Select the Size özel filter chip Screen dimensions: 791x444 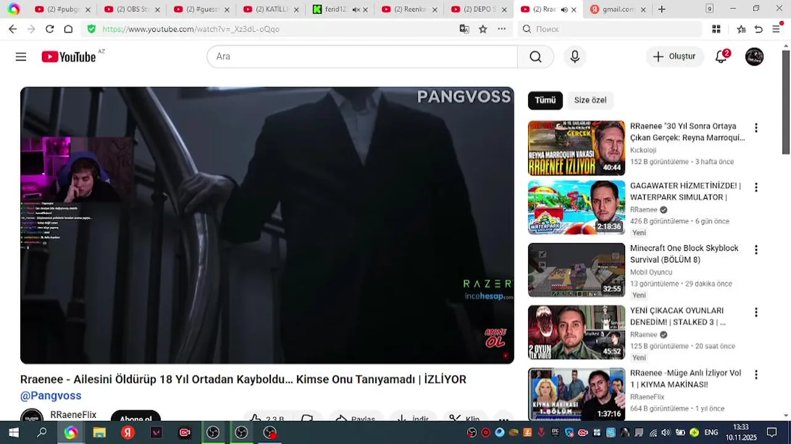pos(590,100)
